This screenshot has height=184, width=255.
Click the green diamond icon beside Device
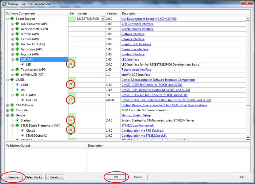tap(12, 115)
